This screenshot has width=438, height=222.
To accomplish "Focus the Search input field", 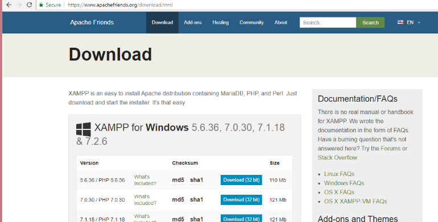I will tap(328, 23).
